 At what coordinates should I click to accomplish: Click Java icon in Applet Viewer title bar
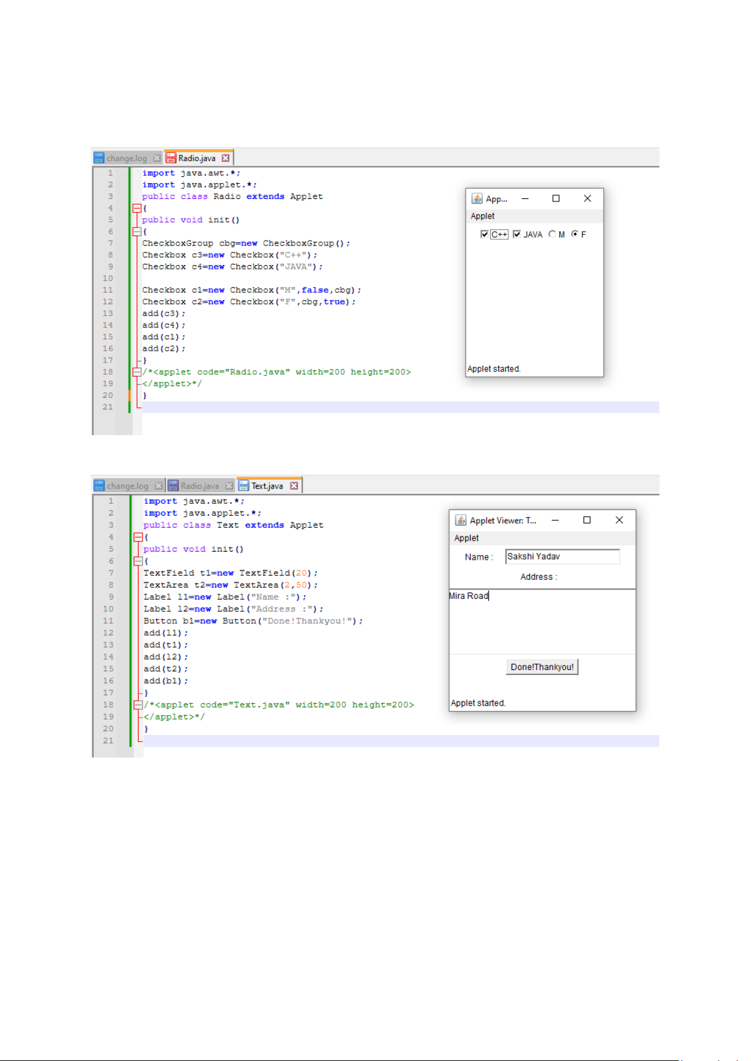[461, 520]
